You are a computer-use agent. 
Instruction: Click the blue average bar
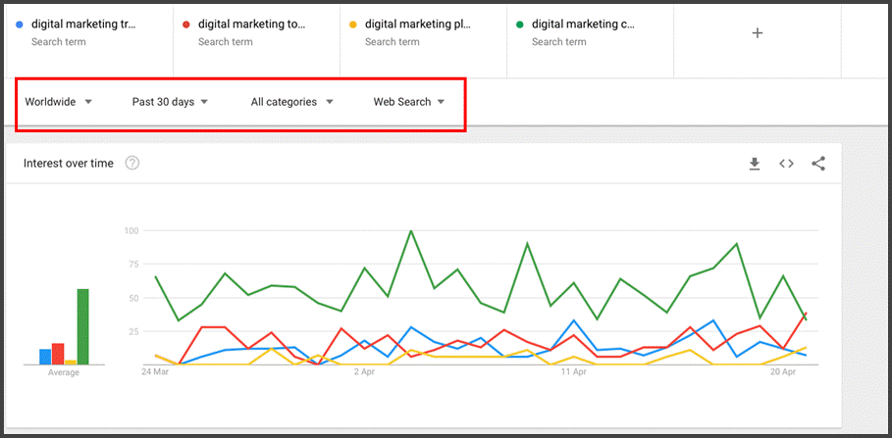pos(45,357)
